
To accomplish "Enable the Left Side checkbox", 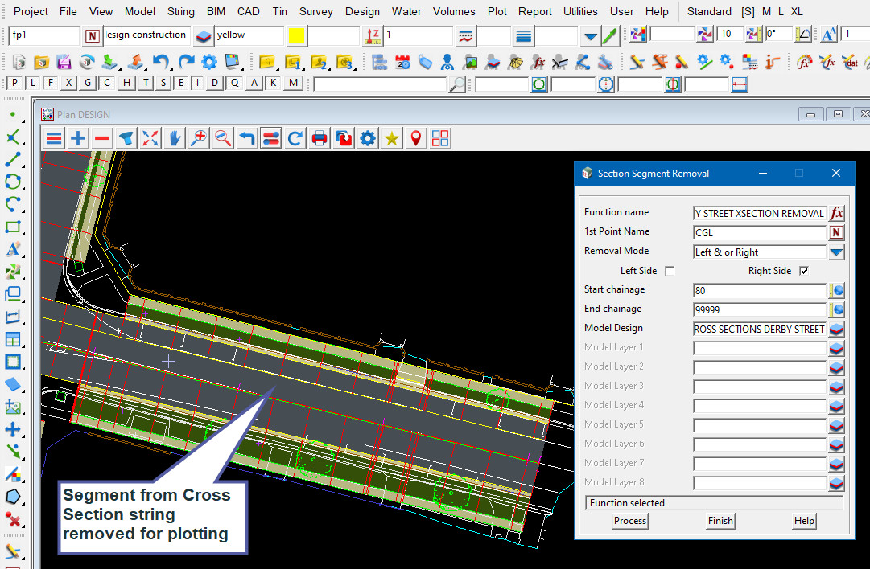I will pos(670,272).
